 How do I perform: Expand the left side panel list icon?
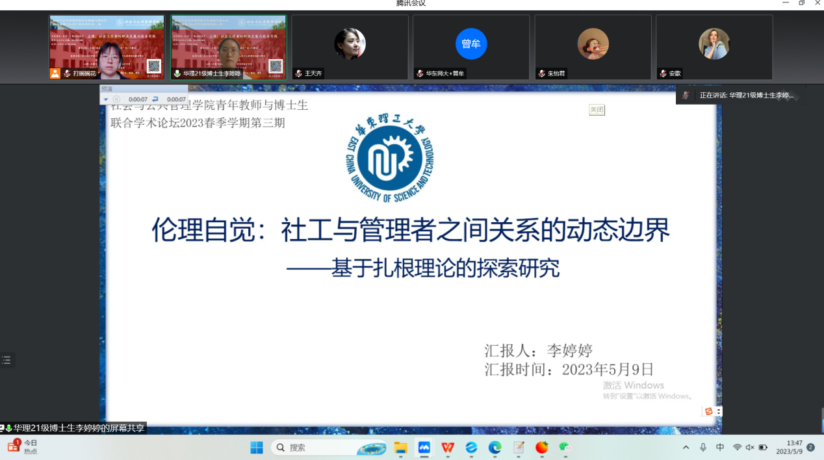click(x=6, y=361)
